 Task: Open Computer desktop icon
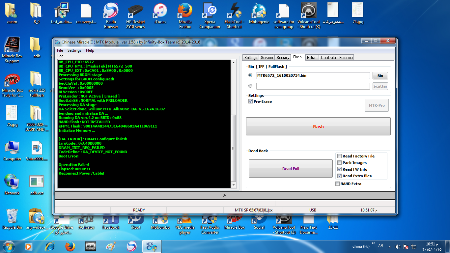point(12,151)
